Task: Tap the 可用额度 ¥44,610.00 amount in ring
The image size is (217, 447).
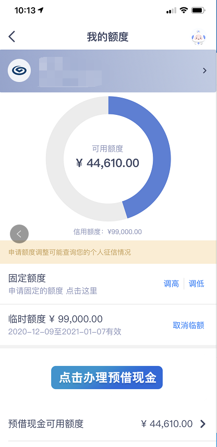Action: point(107,163)
